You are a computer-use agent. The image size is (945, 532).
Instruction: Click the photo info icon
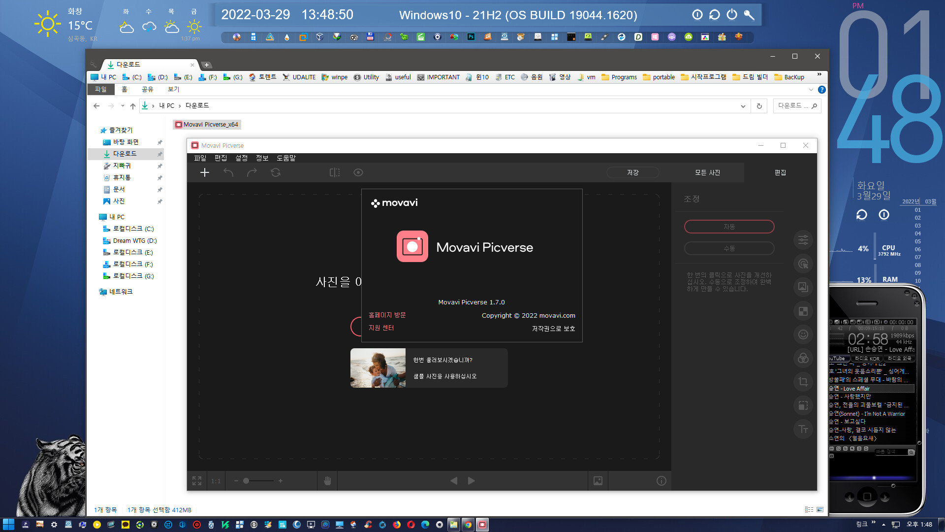tap(661, 481)
